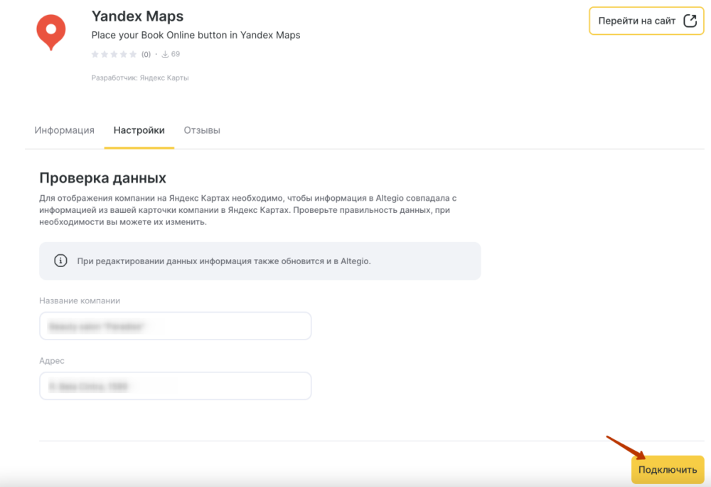711x487 pixels.
Task: Select the Настройки tab
Action: tap(139, 130)
